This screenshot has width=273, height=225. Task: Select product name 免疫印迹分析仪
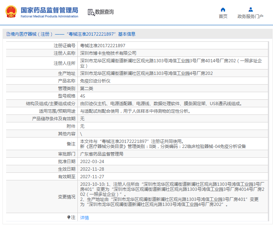[95, 81]
